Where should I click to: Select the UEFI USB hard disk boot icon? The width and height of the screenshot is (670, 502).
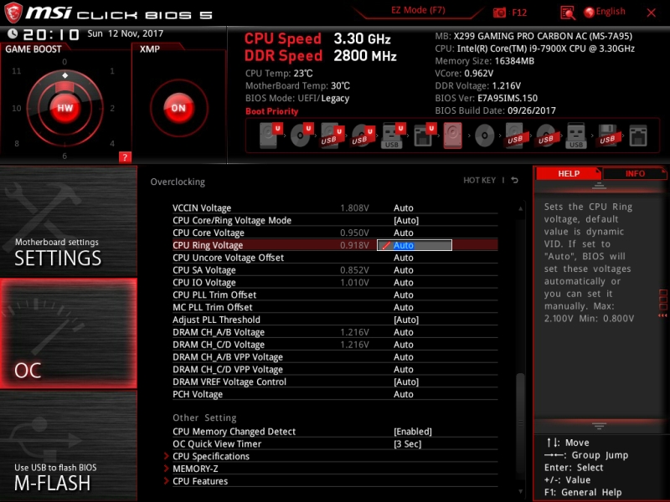(332, 136)
